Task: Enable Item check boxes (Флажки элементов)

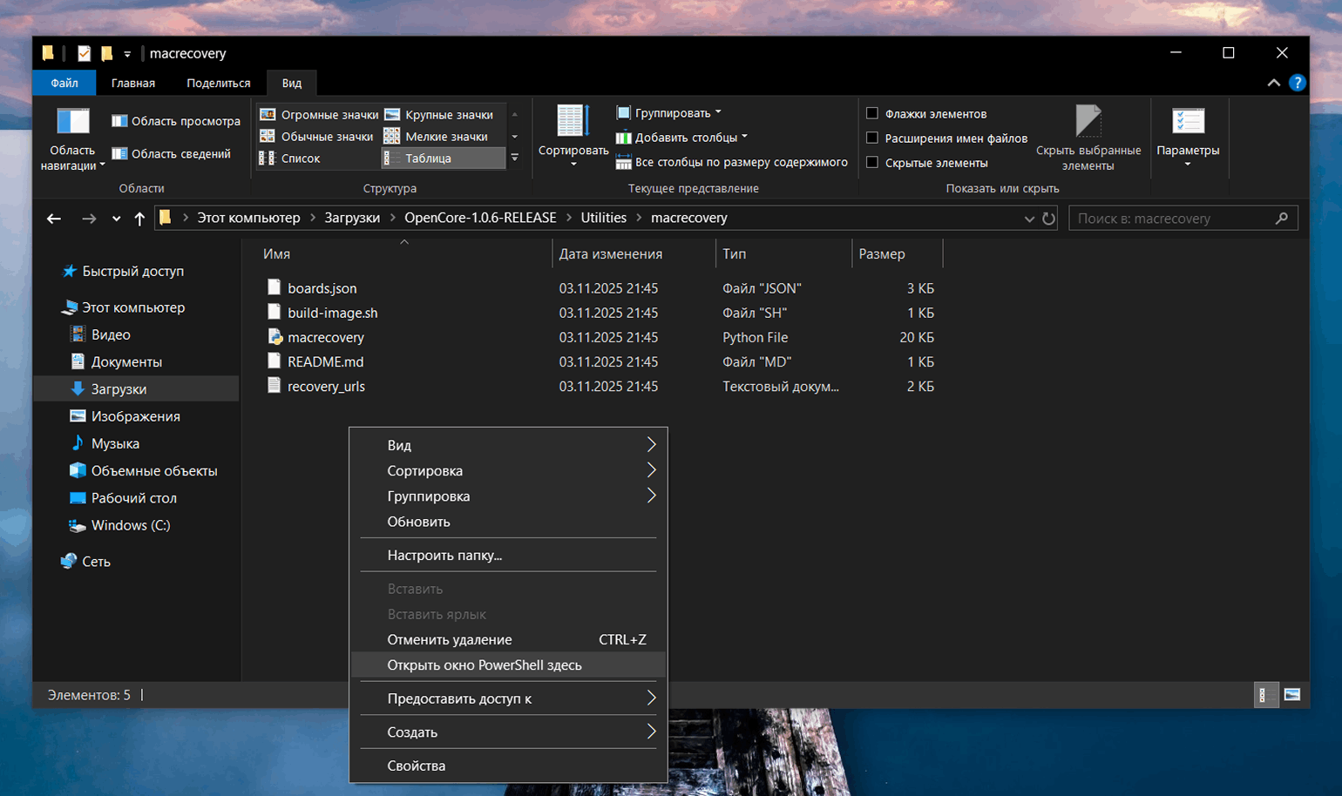Action: pyautogui.click(x=872, y=113)
